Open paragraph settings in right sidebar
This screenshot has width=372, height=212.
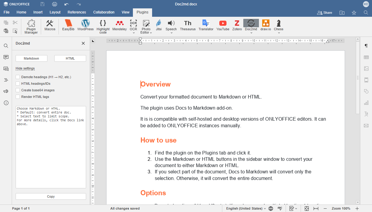(366, 46)
